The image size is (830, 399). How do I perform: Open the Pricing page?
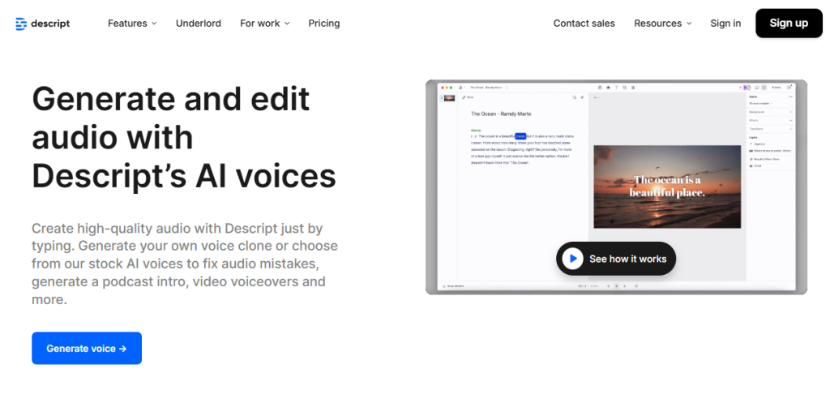(x=324, y=24)
